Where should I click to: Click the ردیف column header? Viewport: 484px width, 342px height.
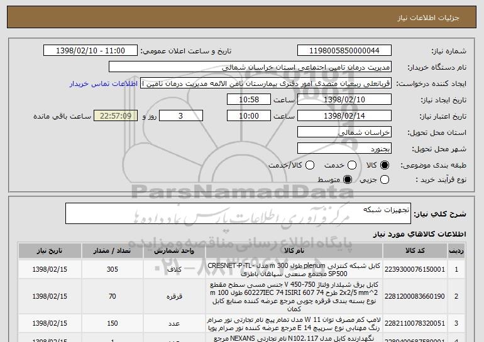point(456,251)
